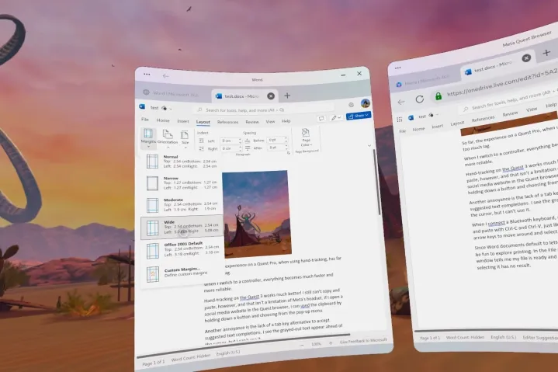This screenshot has height=372, width=558.
Task: Click vertical scrollbar of front Word document
Action: click(x=376, y=183)
